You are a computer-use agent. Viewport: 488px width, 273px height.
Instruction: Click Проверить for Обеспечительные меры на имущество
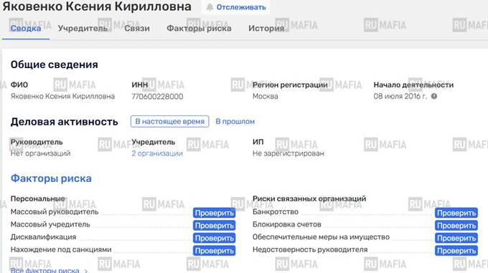click(456, 238)
